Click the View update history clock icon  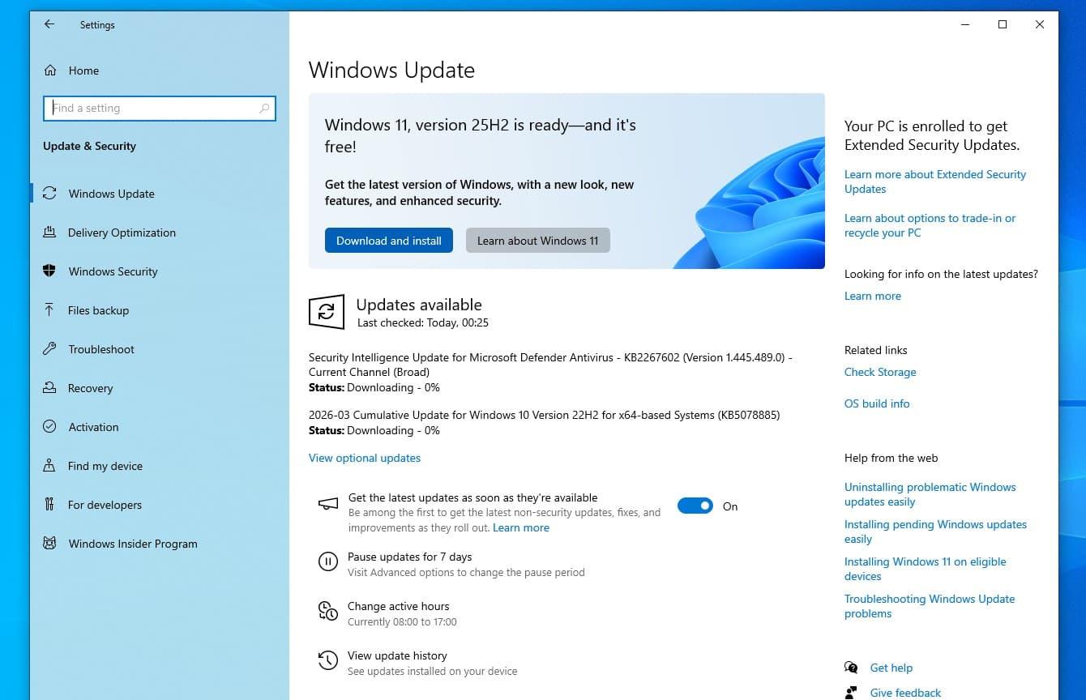point(327,659)
